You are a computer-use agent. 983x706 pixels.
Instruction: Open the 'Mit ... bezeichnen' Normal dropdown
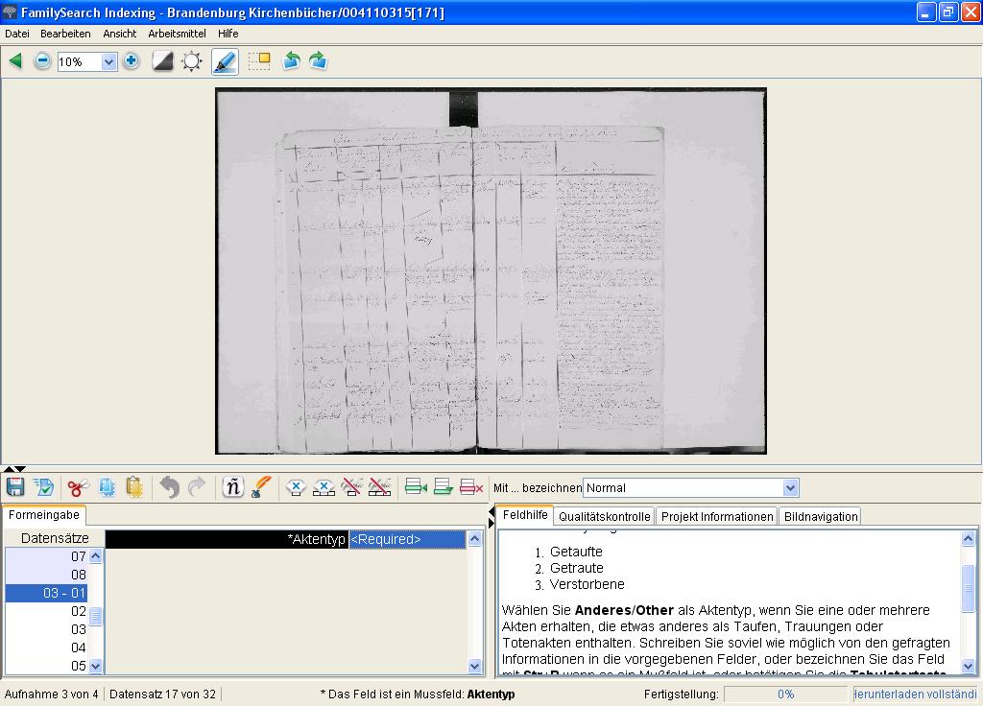(790, 487)
